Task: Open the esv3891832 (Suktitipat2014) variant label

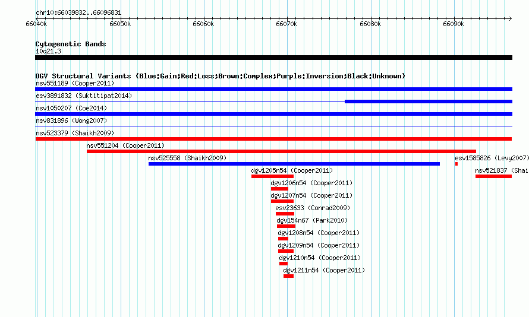Action: pyautogui.click(x=84, y=96)
